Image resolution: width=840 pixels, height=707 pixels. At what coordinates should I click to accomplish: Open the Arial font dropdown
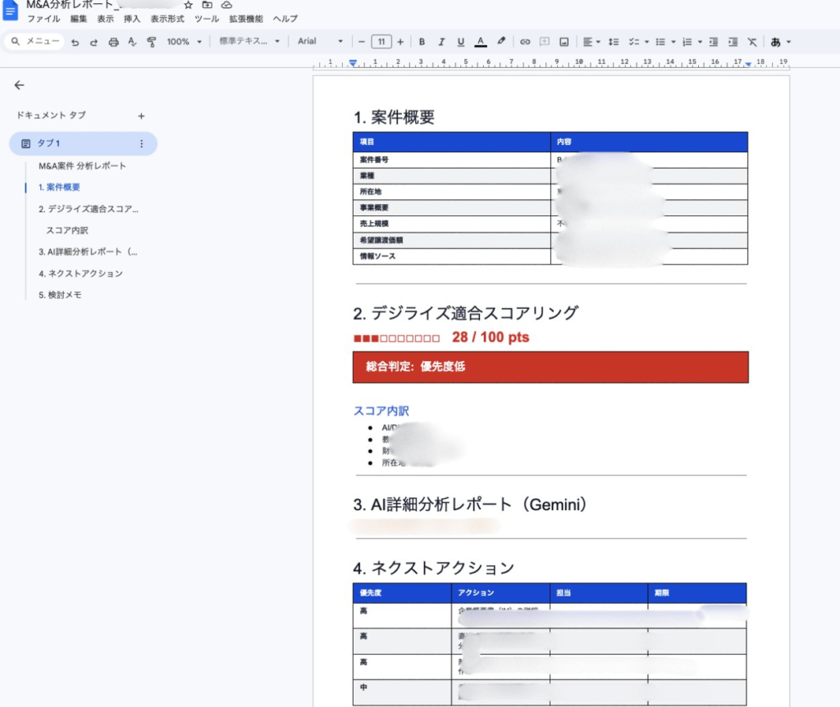pyautogui.click(x=320, y=42)
